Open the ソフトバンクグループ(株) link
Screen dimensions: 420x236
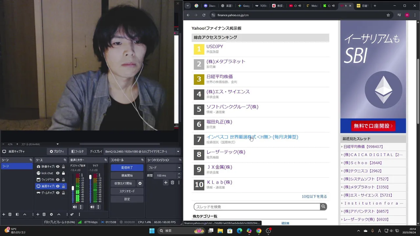(x=232, y=107)
